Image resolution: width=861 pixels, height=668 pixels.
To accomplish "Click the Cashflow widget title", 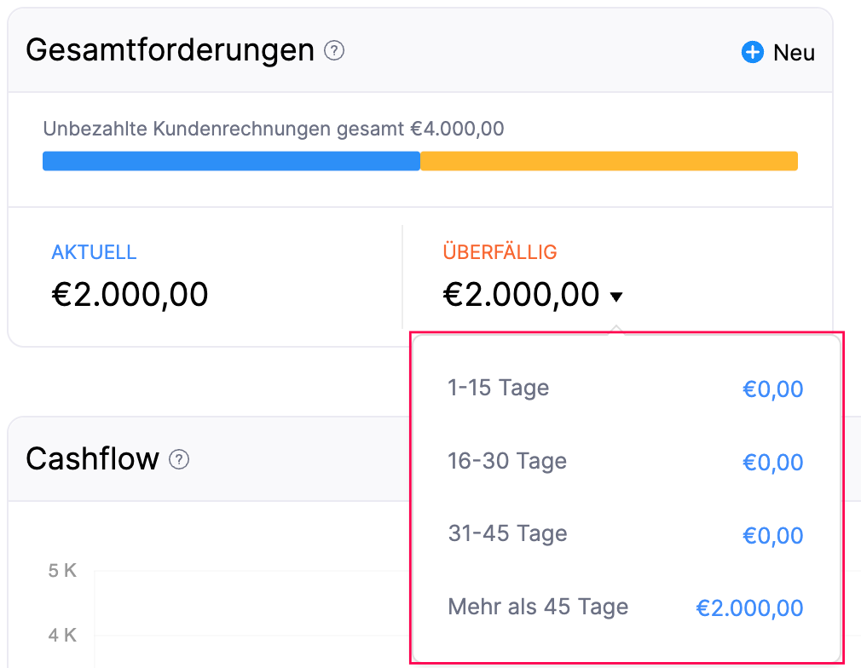I will tap(92, 459).
